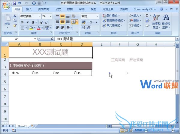Viewport: 180px width, 134px height.
Task: Align text to top of cell
Action: coord(57,16)
